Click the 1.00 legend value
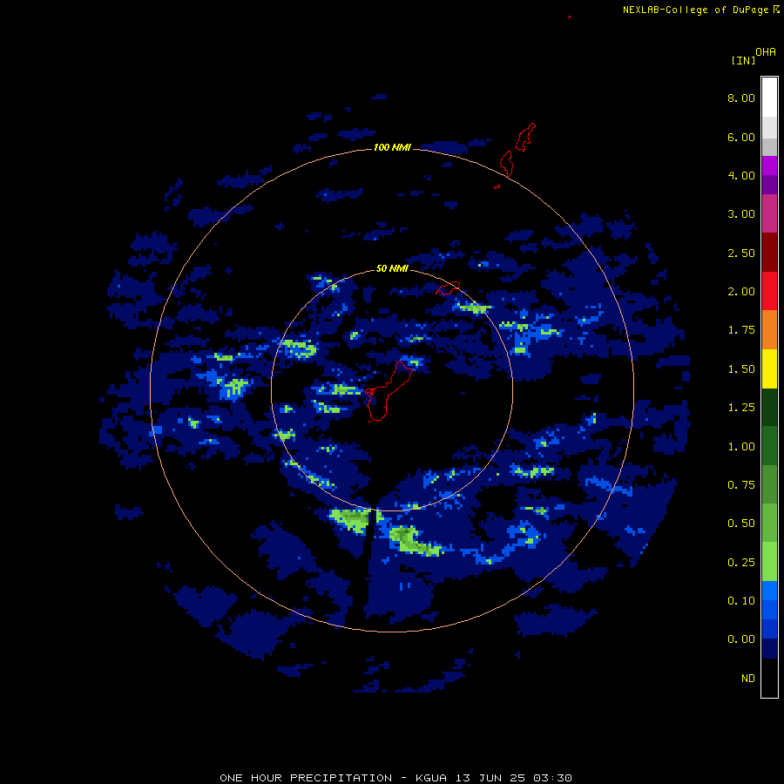 tap(741, 447)
